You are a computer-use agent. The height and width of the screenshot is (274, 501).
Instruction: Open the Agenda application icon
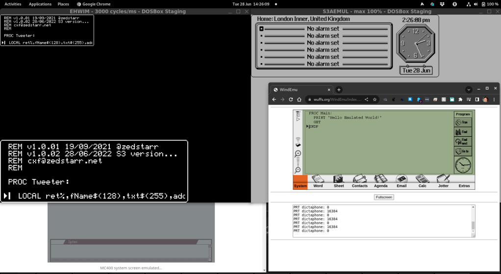pos(380,182)
